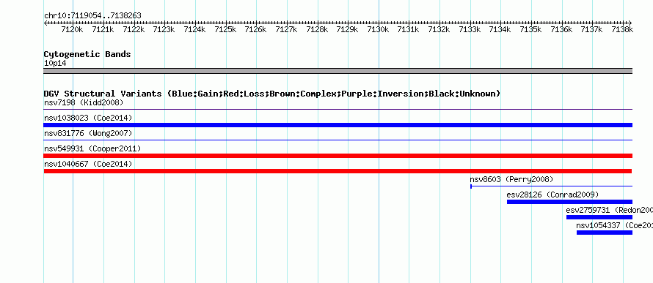
Task: Select the nsv1038023 (Coe2014) blue gain bar
Action: click(x=338, y=125)
